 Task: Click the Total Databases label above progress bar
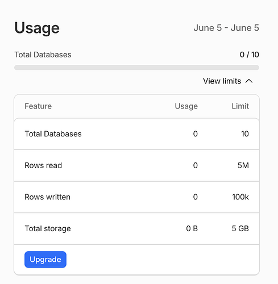pyautogui.click(x=43, y=55)
